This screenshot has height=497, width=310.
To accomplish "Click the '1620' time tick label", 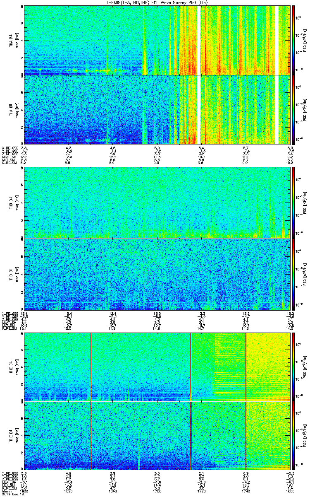I will coord(69,491).
